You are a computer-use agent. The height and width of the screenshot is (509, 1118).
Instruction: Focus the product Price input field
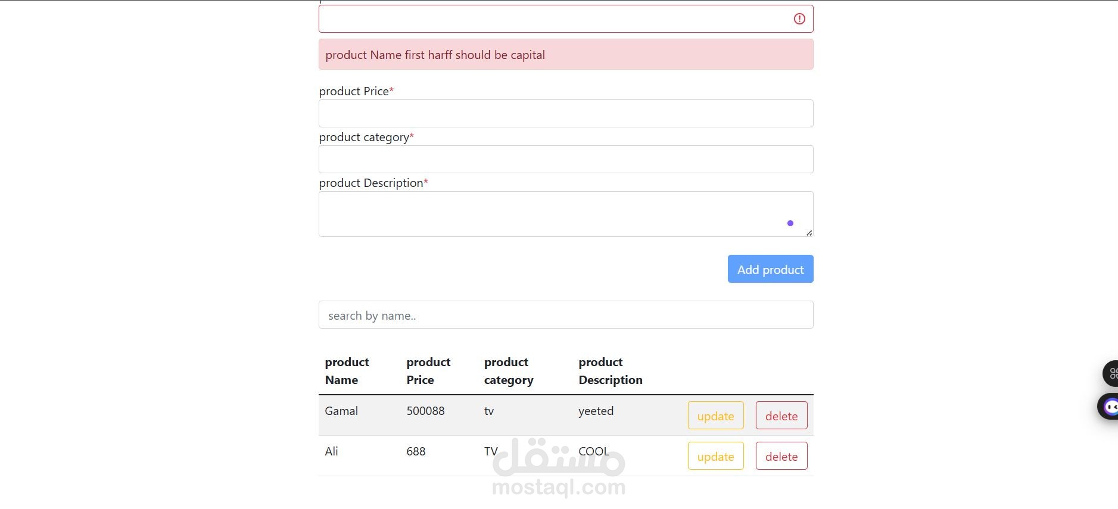pos(566,113)
